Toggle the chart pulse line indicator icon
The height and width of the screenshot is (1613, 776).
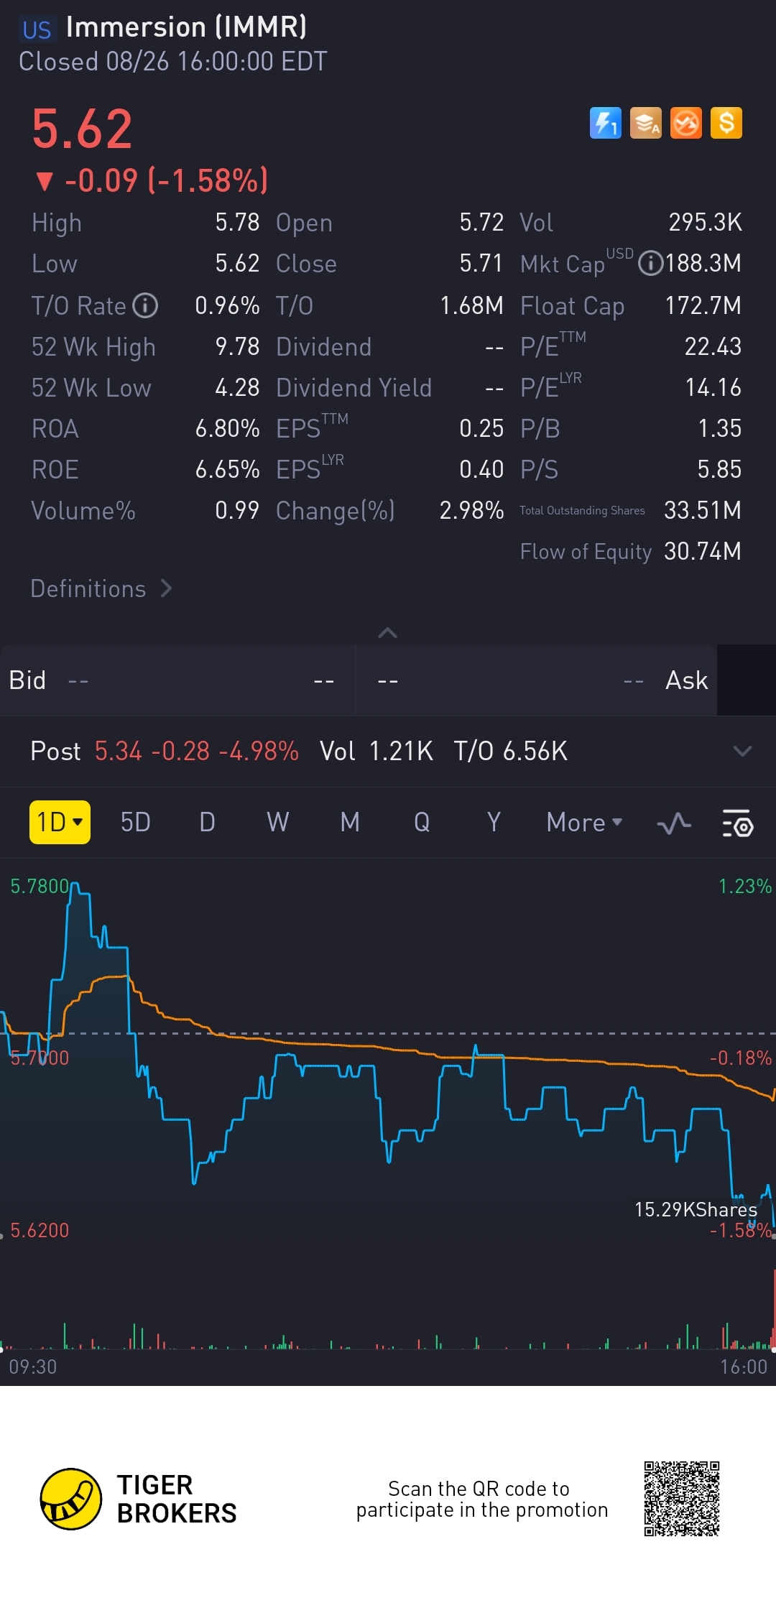coord(674,823)
